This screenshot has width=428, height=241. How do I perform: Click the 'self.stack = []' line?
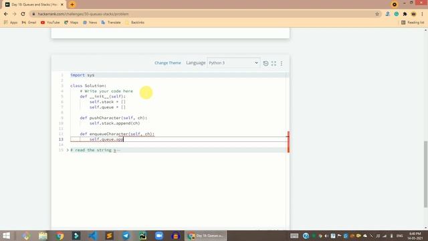coord(108,102)
